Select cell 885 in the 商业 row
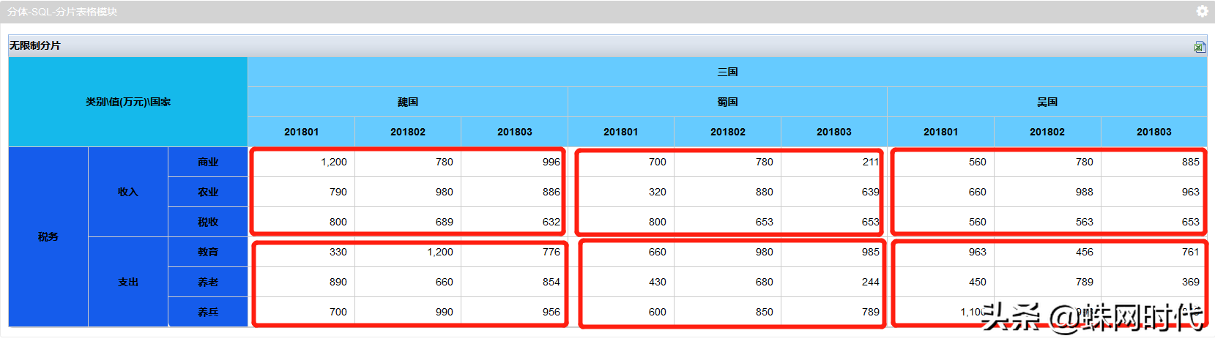Screen dimensions: 1215x344 (1153, 162)
